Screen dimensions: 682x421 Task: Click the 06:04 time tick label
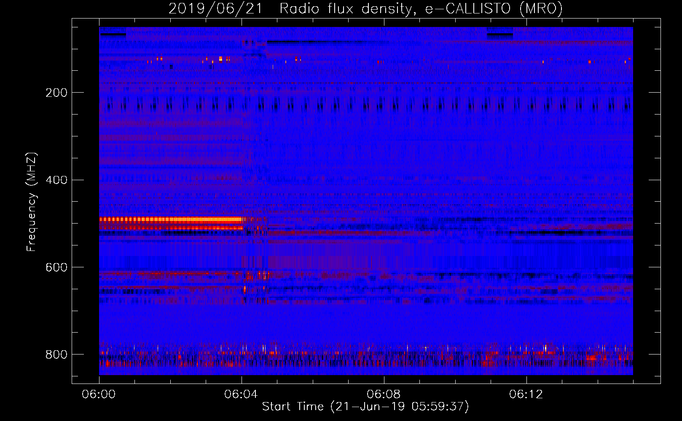241,394
